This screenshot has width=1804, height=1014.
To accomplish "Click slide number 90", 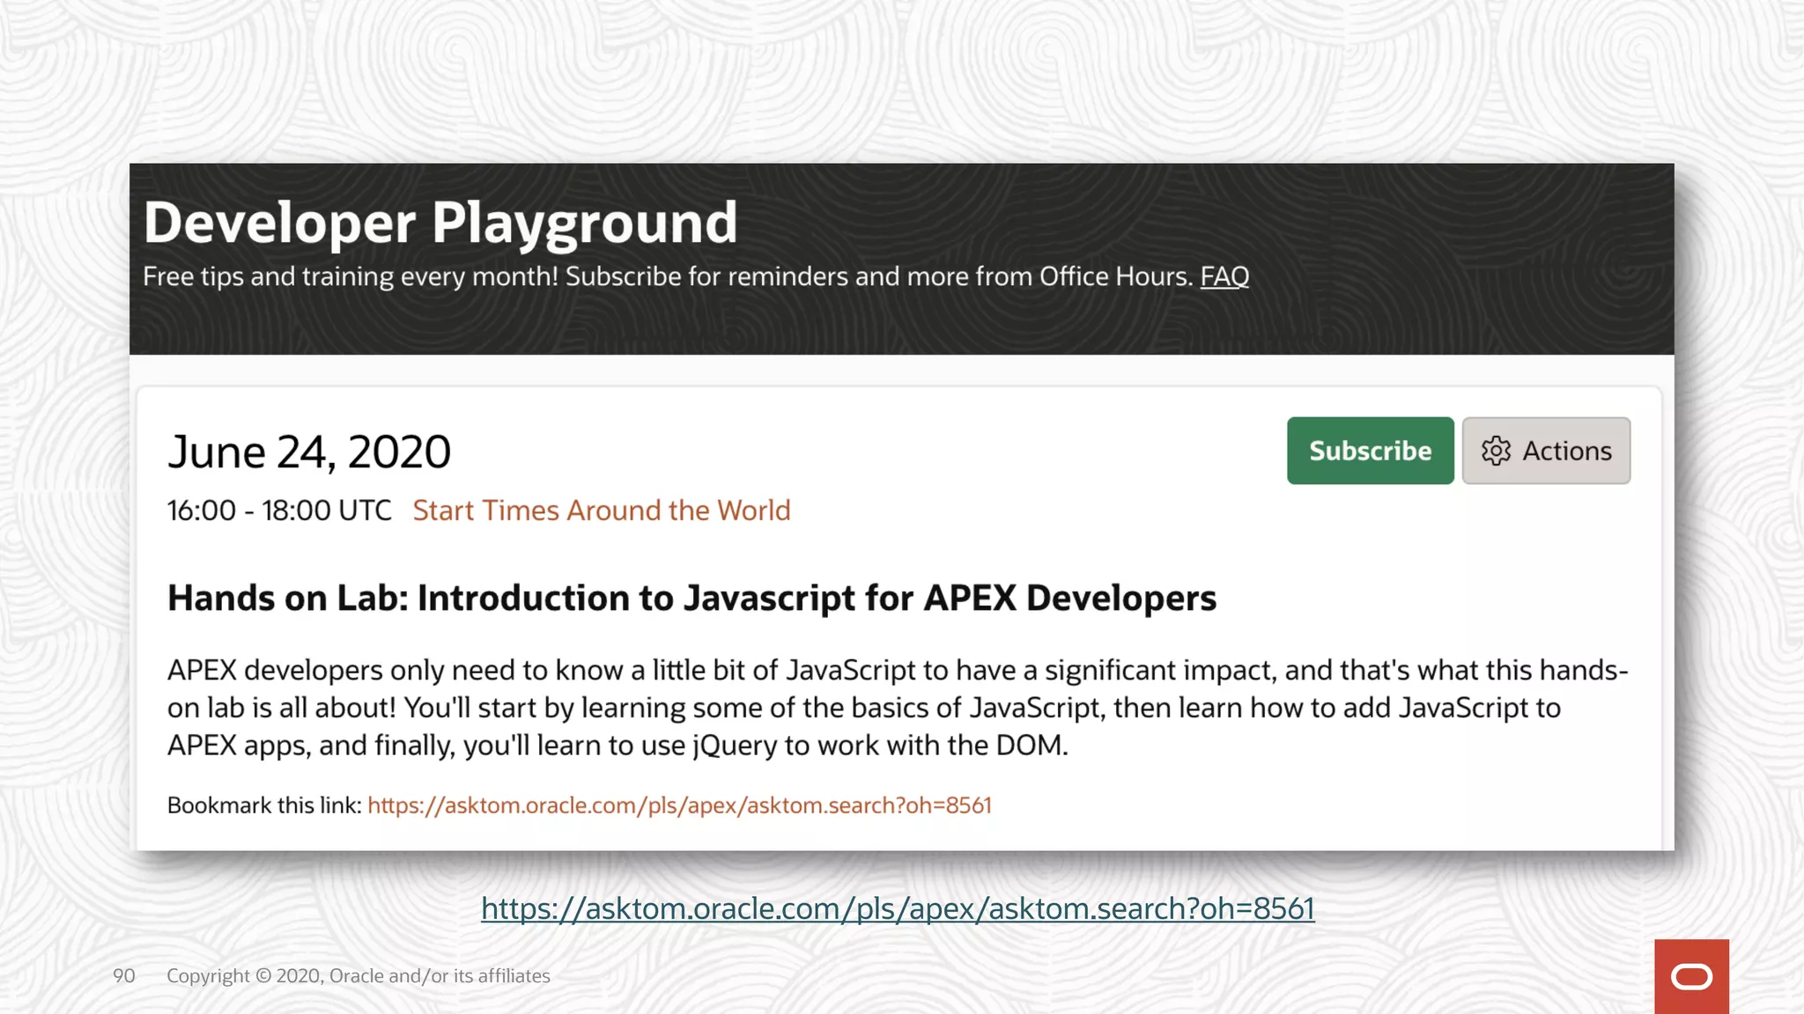I will click(x=124, y=976).
